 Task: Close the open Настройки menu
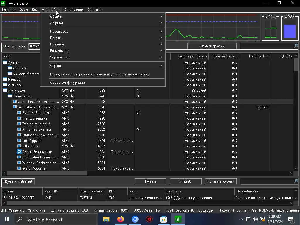tap(50, 10)
